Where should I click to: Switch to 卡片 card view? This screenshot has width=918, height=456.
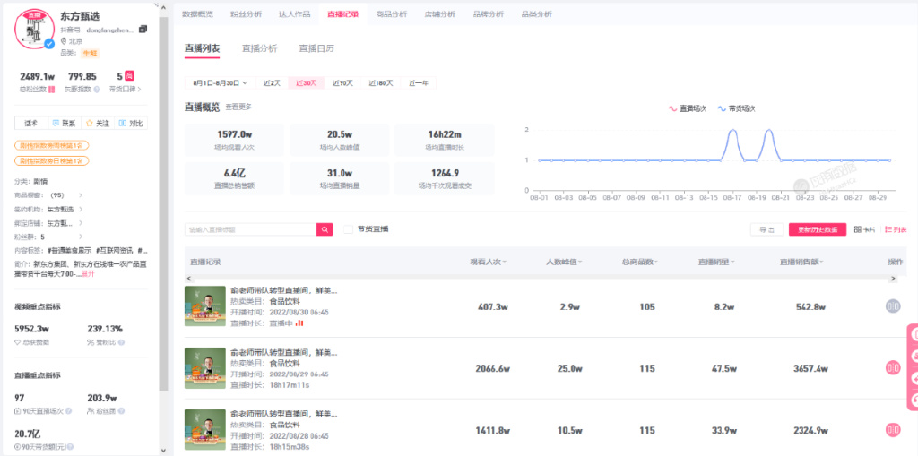point(865,229)
